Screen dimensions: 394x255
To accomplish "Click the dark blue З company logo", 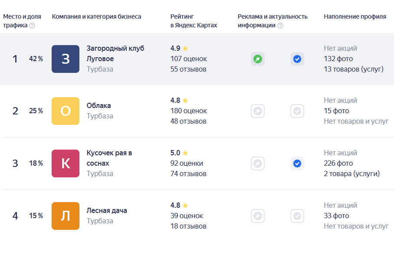I will pyautogui.click(x=66, y=59).
